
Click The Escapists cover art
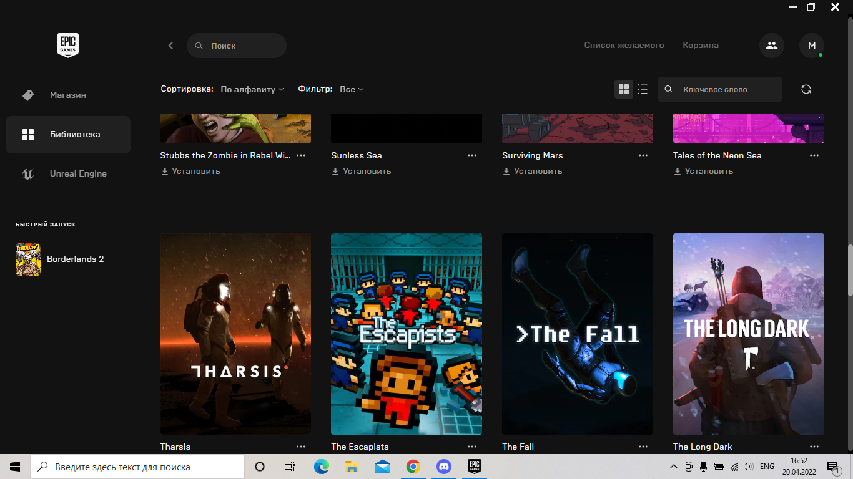coord(407,334)
